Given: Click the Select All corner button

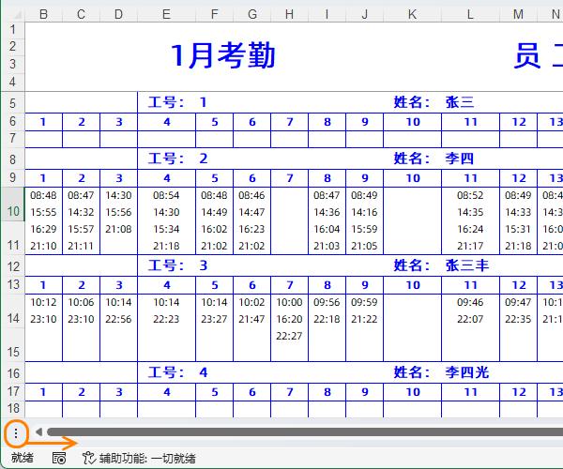Looking at the screenshot, I should click(x=13, y=14).
